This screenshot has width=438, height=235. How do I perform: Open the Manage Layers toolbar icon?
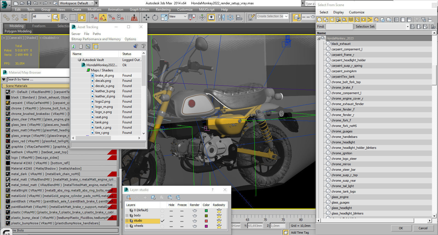(x=297, y=18)
